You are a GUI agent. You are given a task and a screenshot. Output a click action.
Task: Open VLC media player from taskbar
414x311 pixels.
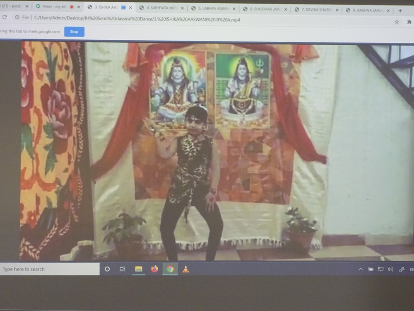185,269
